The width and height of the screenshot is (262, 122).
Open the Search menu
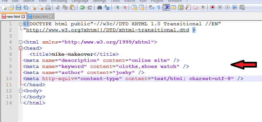pos(28,1)
